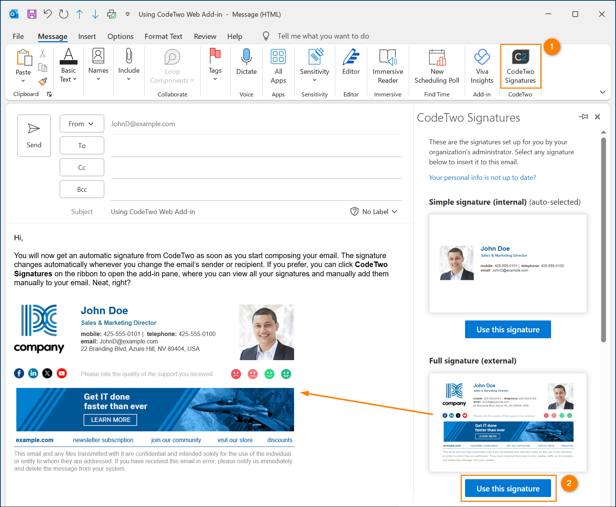
Task: Create a New Scheduling Poll
Action: (x=437, y=66)
